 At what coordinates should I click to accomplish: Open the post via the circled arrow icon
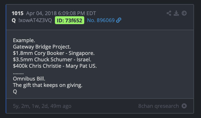tap(184, 13)
